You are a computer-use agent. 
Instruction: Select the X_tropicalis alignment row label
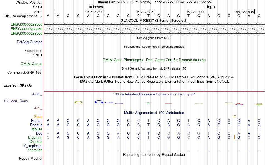[x=33, y=146]
